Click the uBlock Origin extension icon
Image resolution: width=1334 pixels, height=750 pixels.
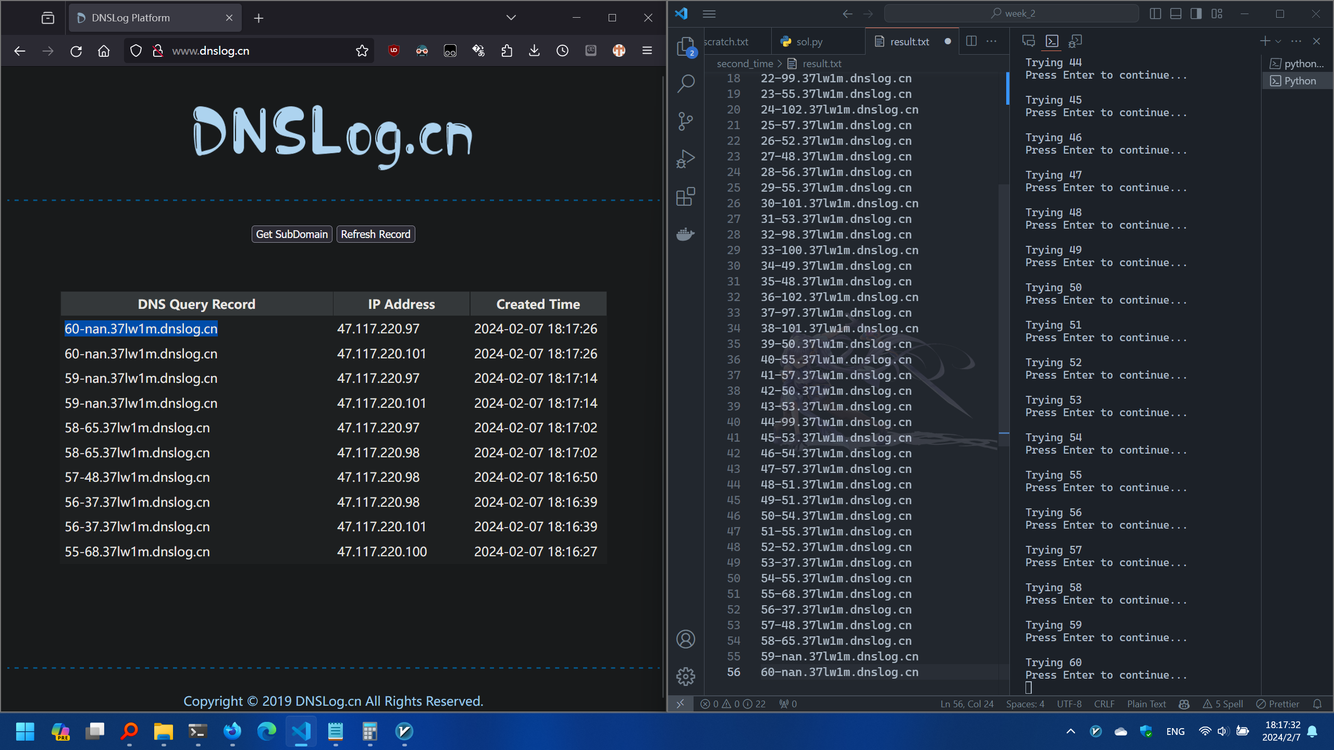coord(394,51)
